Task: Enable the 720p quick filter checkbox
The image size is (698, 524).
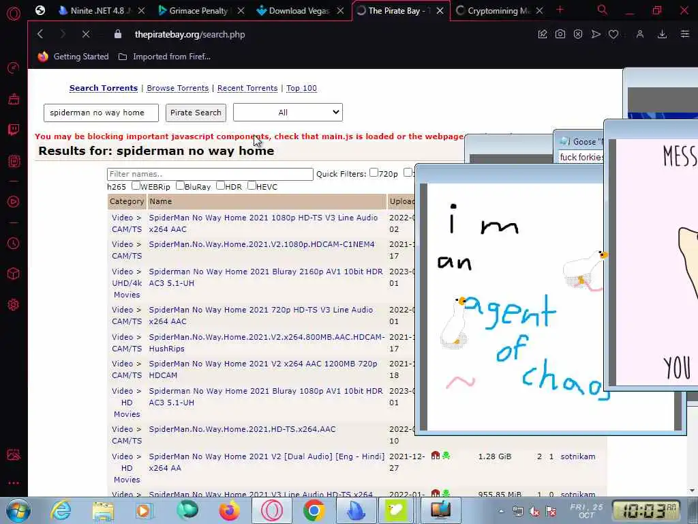Action: 374,173
